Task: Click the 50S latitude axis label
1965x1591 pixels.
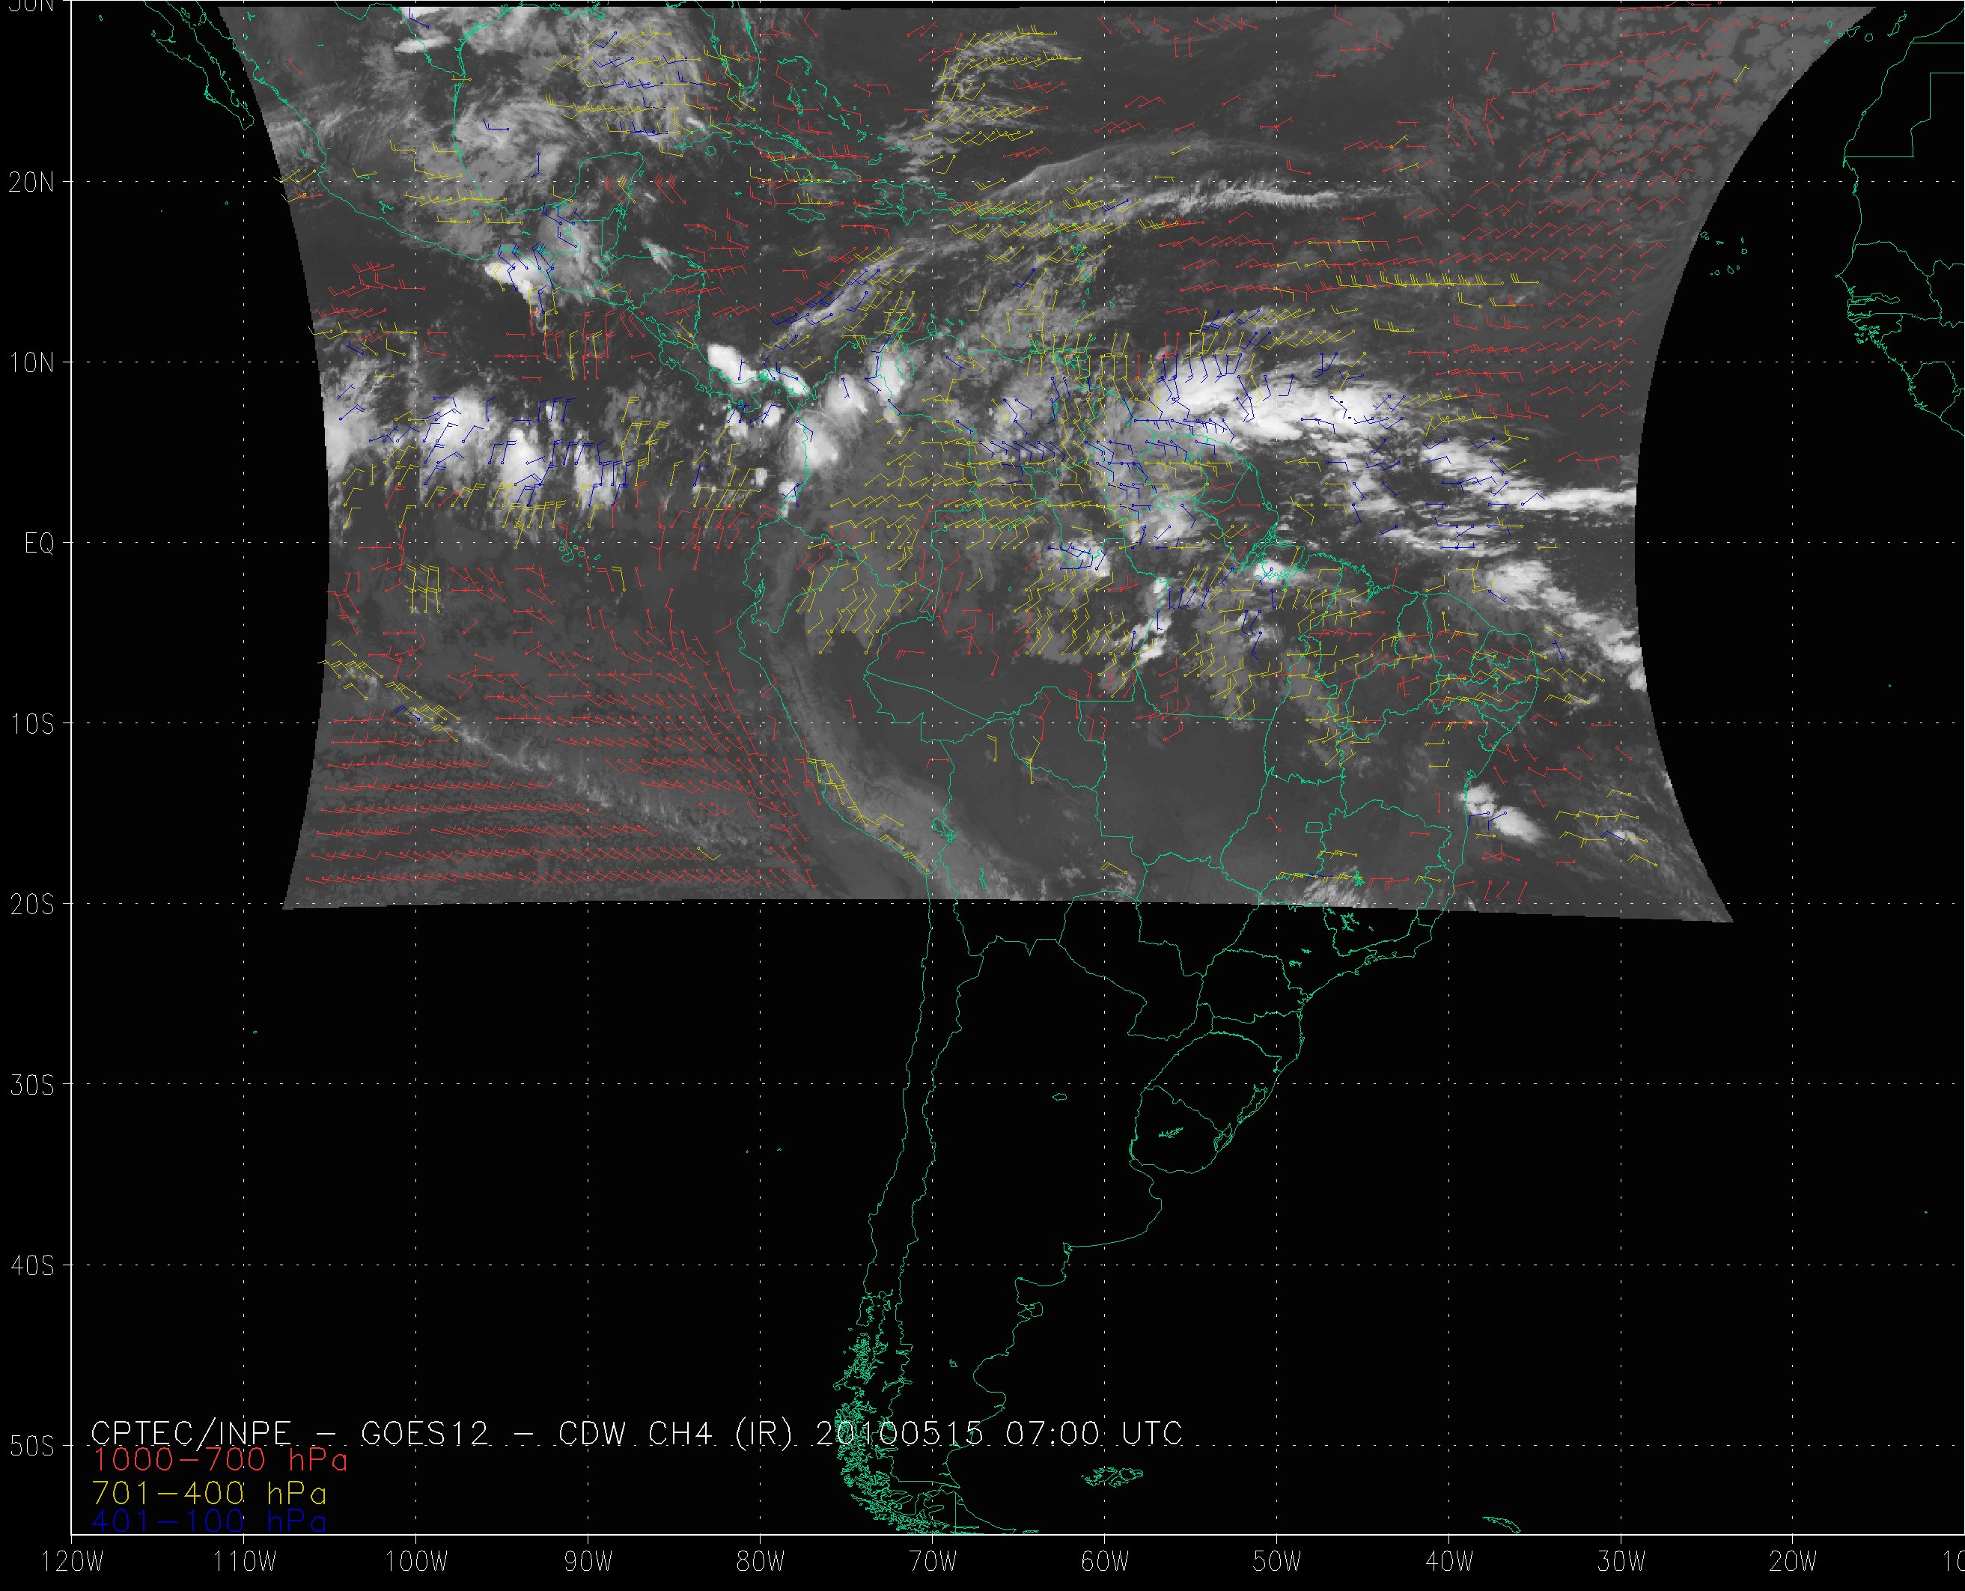Action: pyautogui.click(x=32, y=1446)
